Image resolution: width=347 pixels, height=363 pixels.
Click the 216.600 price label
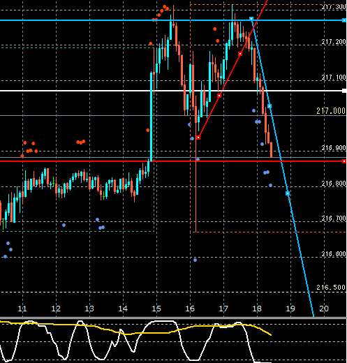tap(334, 254)
